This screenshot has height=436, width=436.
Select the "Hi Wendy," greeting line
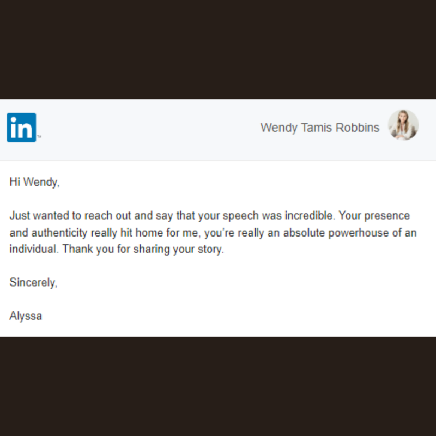coord(35,182)
